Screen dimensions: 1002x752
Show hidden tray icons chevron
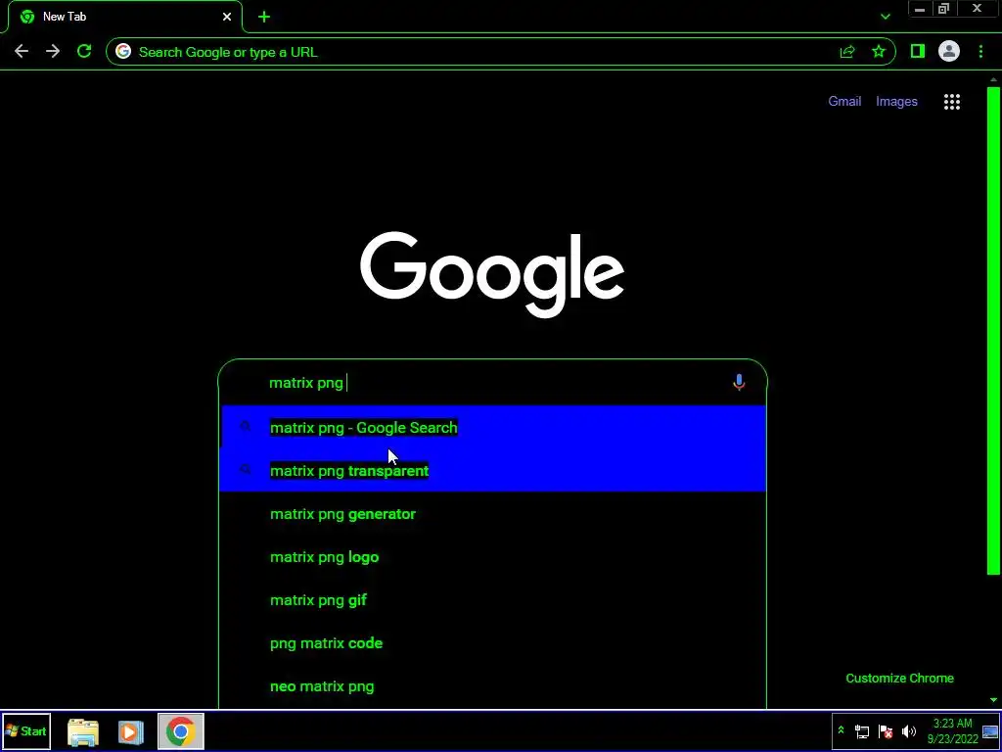[x=841, y=730]
